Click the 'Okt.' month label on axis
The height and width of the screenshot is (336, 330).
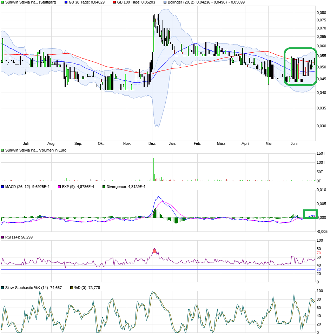[x=101, y=143]
